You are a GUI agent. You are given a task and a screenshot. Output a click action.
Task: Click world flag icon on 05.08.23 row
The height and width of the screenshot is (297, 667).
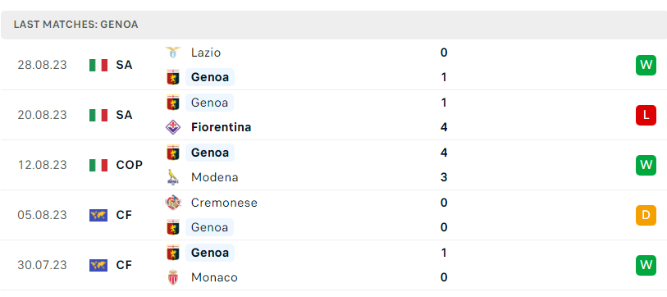pyautogui.click(x=98, y=215)
